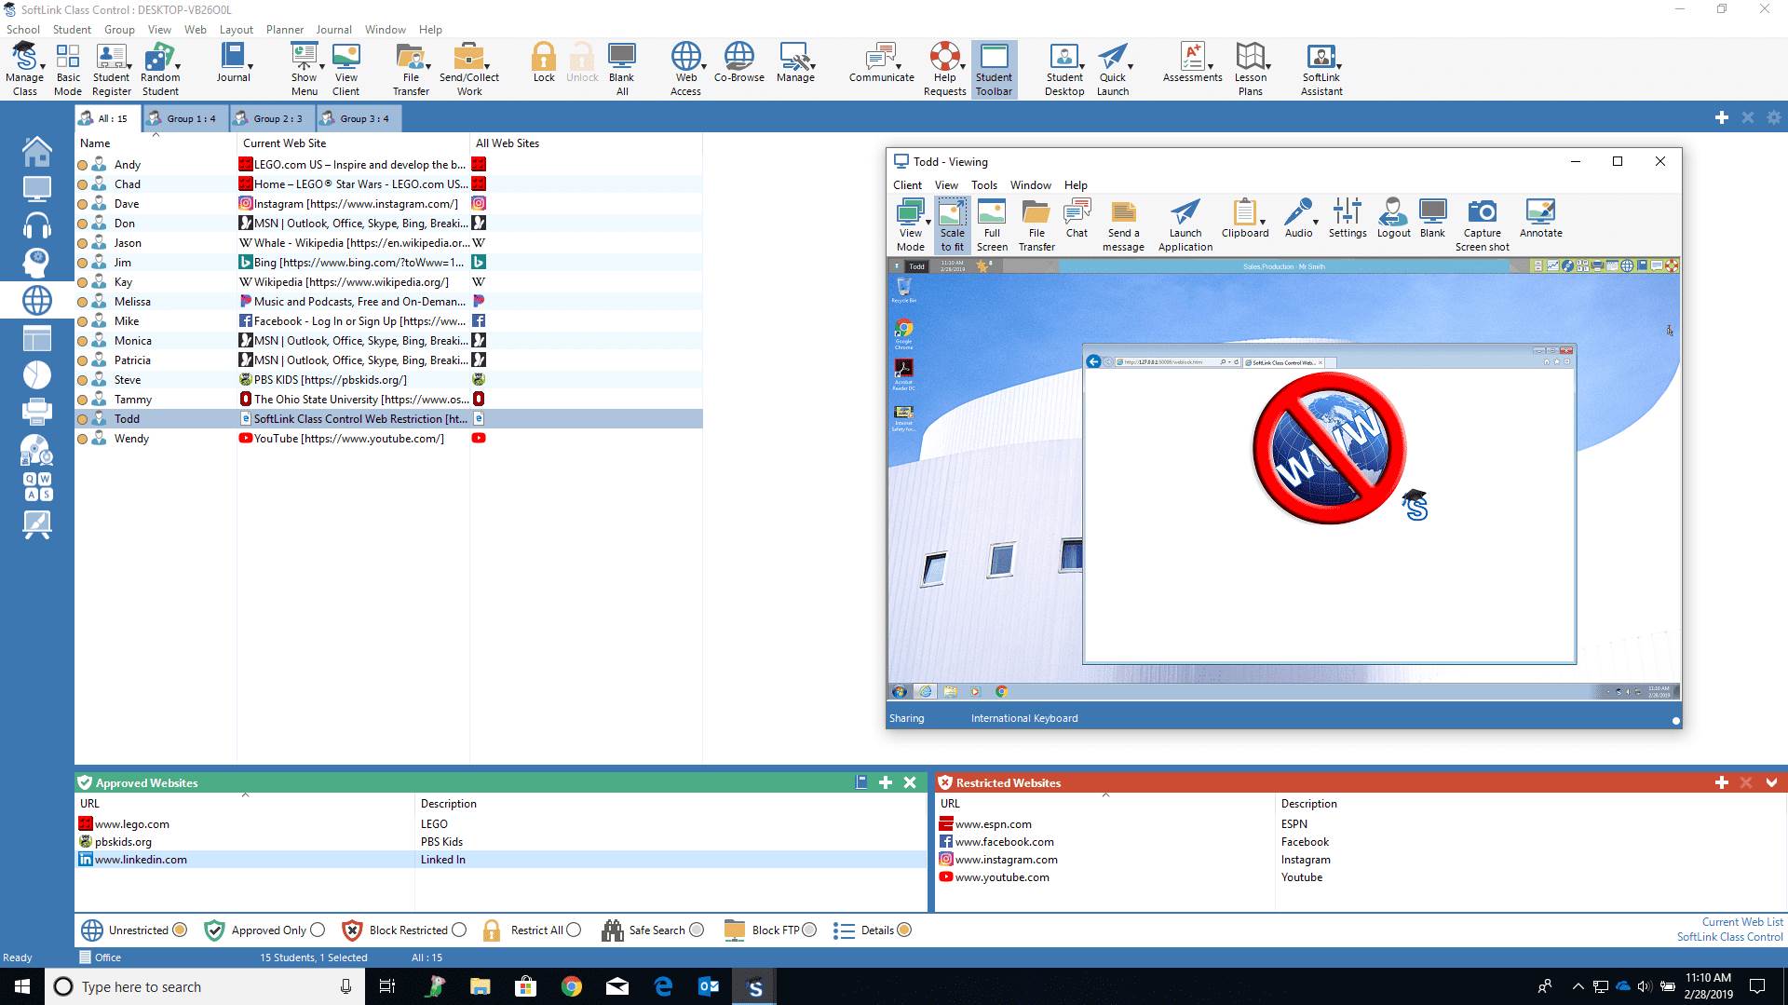This screenshot has height=1005, width=1788.
Task: Click the Windows Start button
Action: 22,986
